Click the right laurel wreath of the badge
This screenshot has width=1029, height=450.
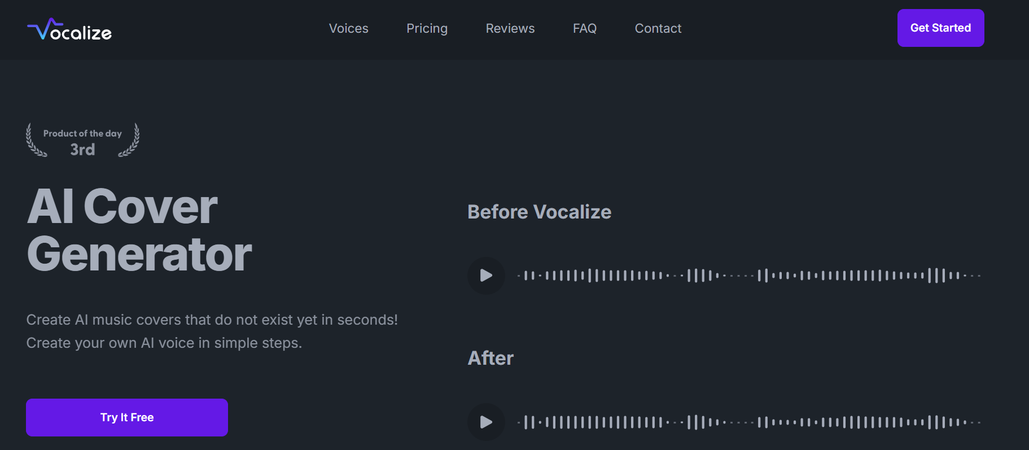coord(130,141)
